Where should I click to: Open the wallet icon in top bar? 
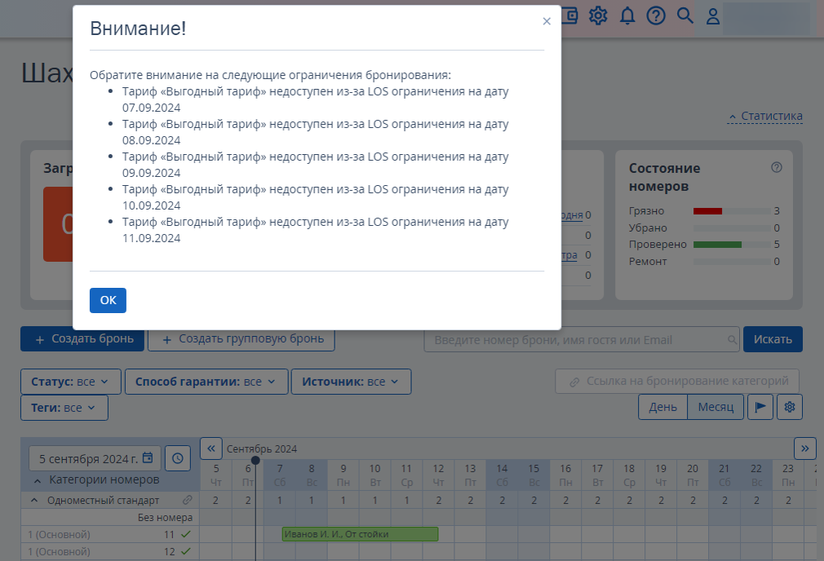[x=569, y=15]
